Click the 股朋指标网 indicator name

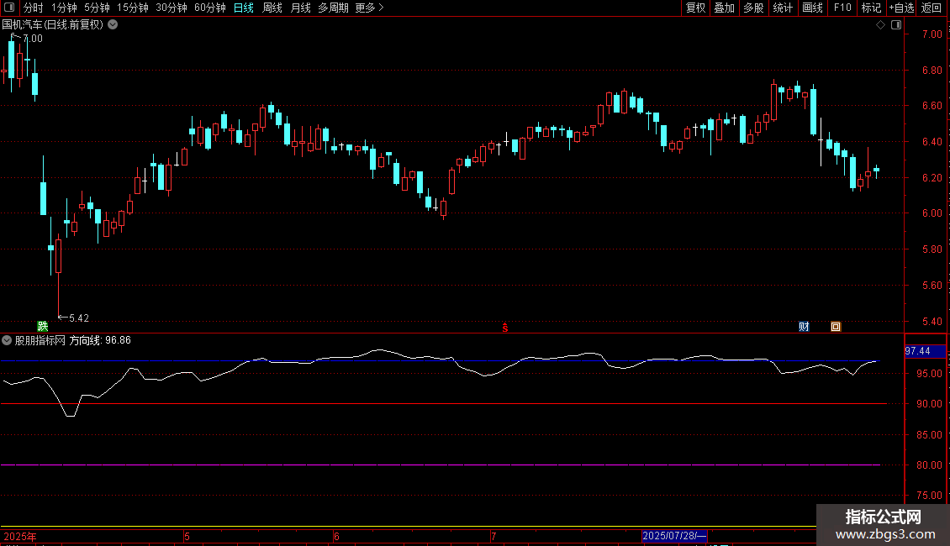point(40,340)
